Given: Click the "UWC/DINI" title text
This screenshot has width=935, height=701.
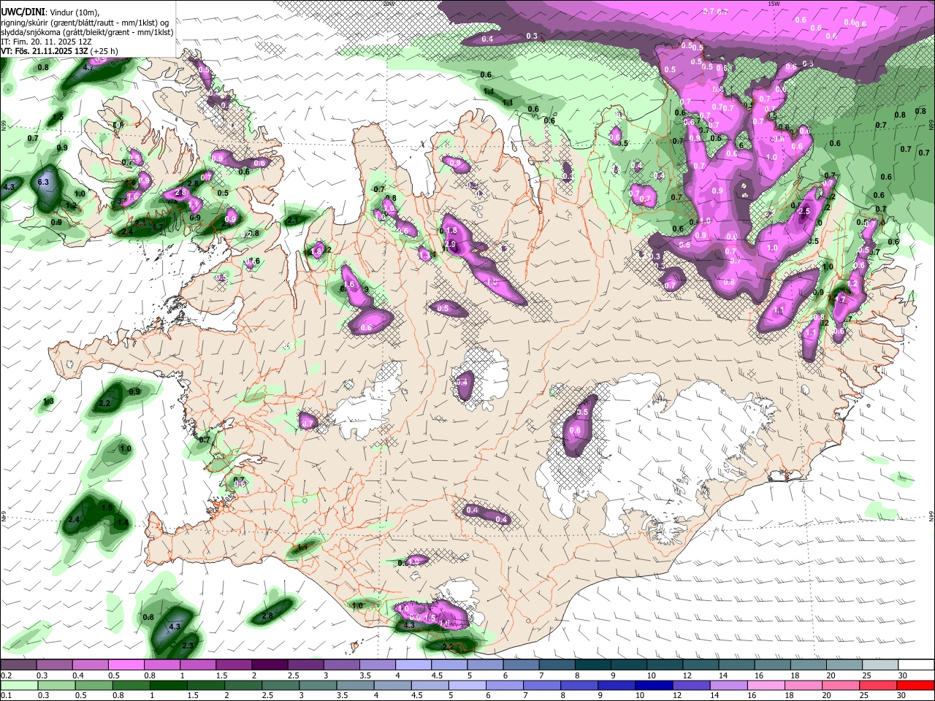Looking at the screenshot, I should point(23,12).
